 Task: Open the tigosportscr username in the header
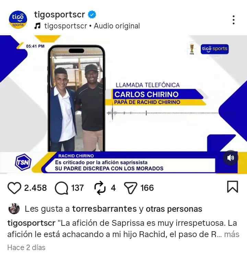pyautogui.click(x=60, y=14)
